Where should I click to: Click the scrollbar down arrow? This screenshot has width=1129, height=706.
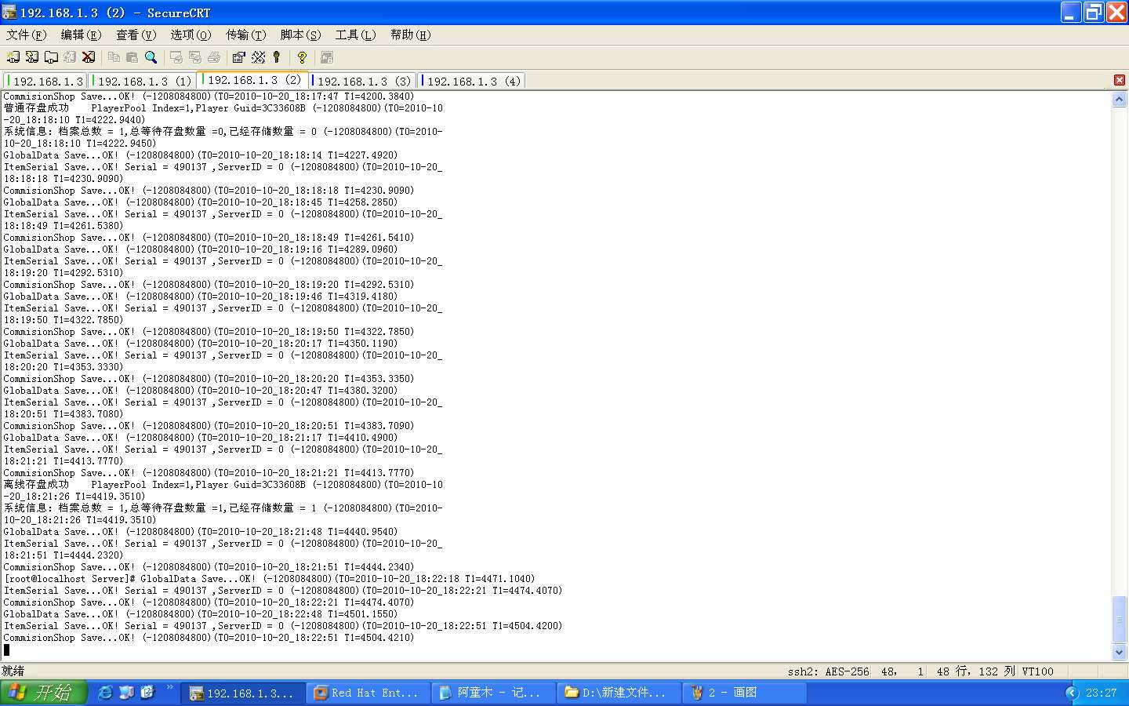pyautogui.click(x=1120, y=652)
